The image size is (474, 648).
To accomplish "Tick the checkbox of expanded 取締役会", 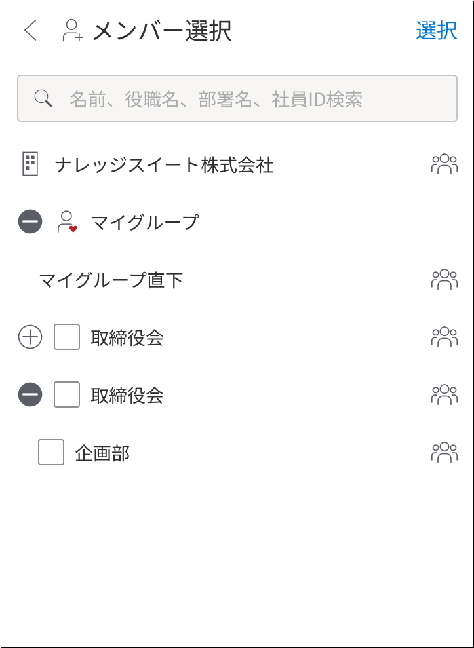I will (67, 394).
